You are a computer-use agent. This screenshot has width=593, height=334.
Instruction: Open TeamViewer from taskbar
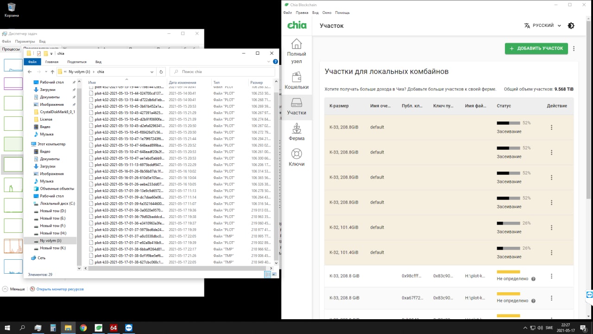(128, 328)
